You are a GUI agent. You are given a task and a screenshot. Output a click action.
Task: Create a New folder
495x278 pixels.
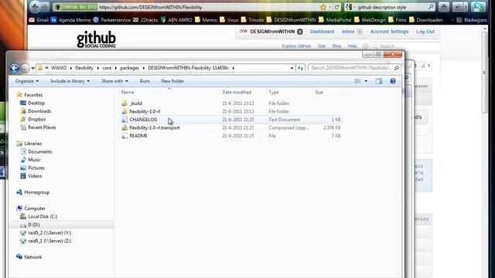click(x=172, y=81)
